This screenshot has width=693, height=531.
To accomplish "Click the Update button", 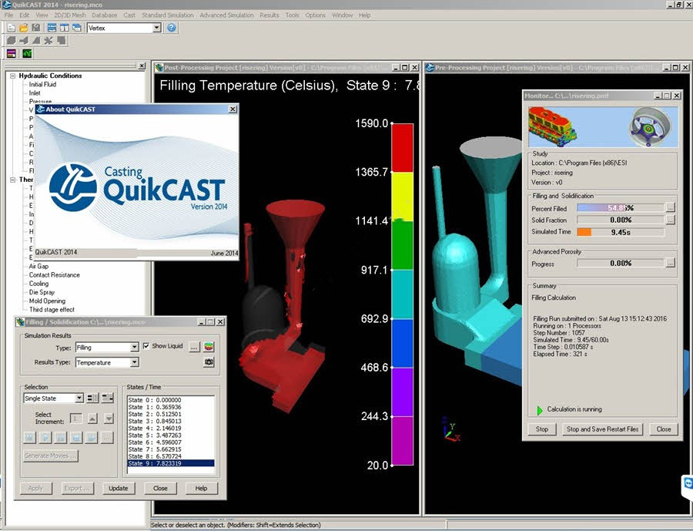I will tap(119, 489).
